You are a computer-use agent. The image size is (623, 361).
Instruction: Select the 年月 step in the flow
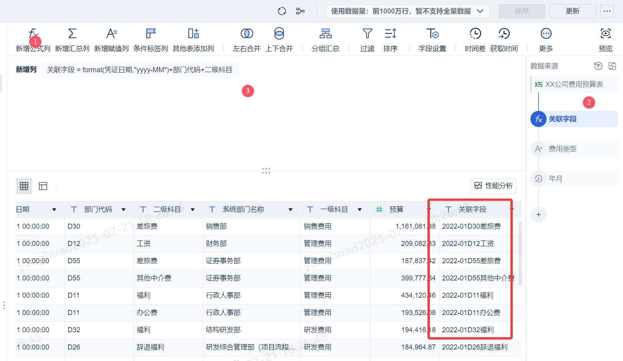pos(555,179)
